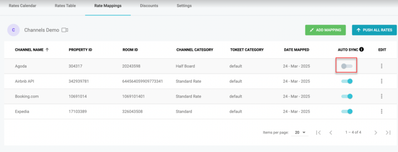Click the Add Mapping button
The width and height of the screenshot is (398, 152).
point(325,30)
